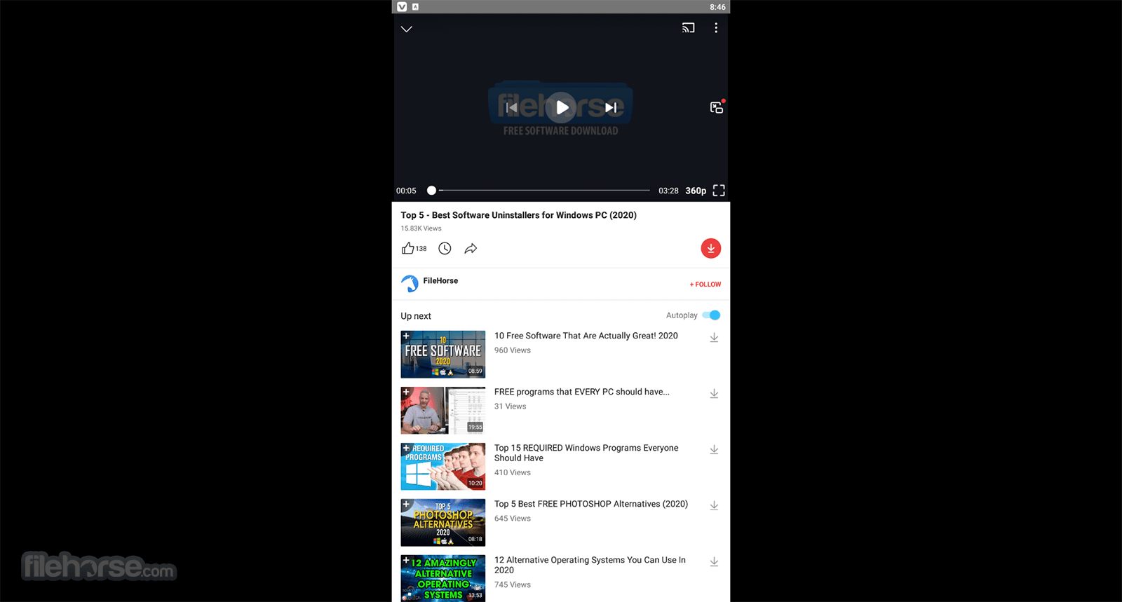Image resolution: width=1122 pixels, height=602 pixels.
Task: Click the '645 Views' text
Action: (513, 519)
